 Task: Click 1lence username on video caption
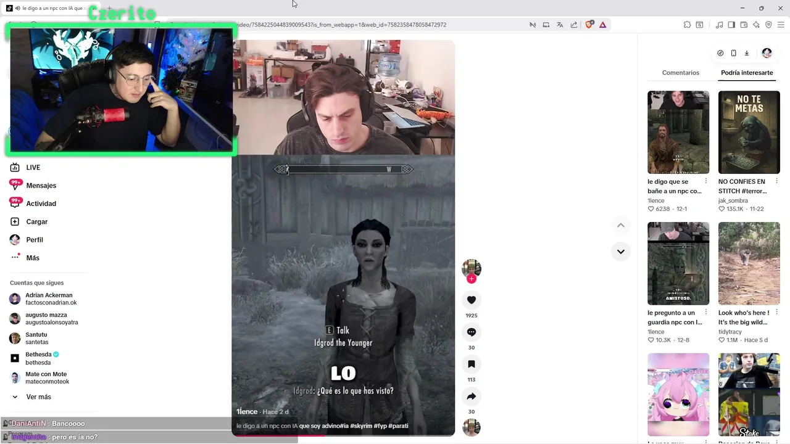tap(247, 411)
